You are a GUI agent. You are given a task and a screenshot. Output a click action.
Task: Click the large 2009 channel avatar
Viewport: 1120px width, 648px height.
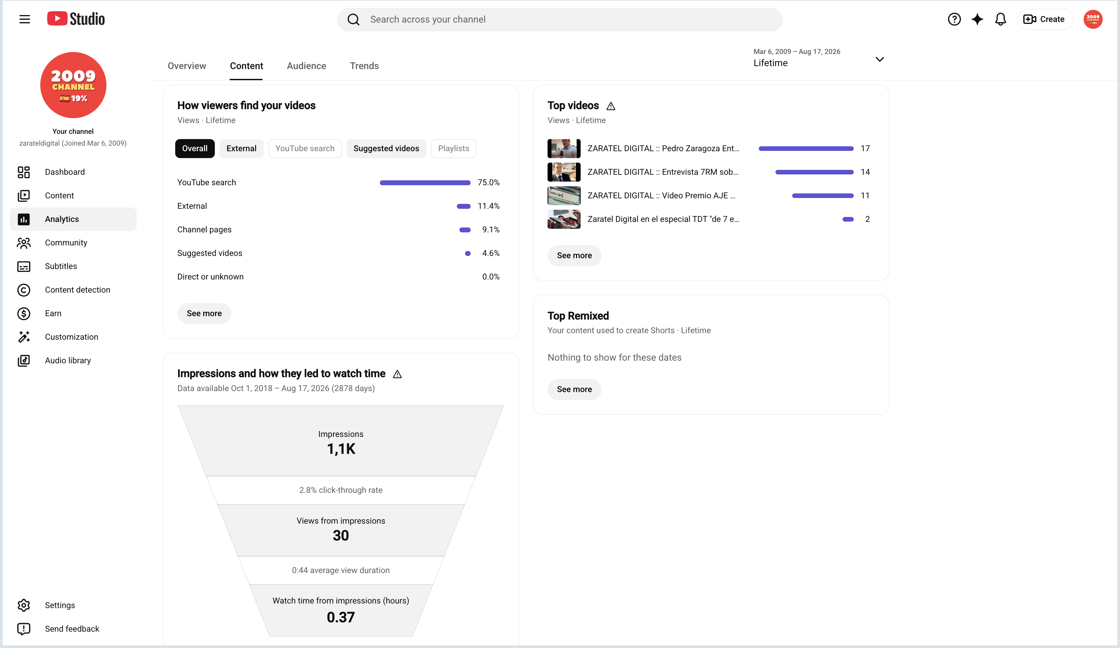click(73, 85)
